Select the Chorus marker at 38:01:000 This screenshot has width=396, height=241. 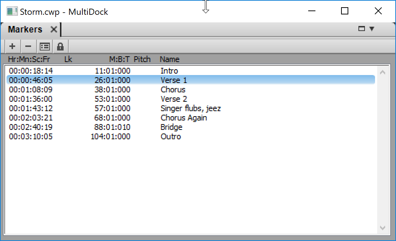[173, 89]
